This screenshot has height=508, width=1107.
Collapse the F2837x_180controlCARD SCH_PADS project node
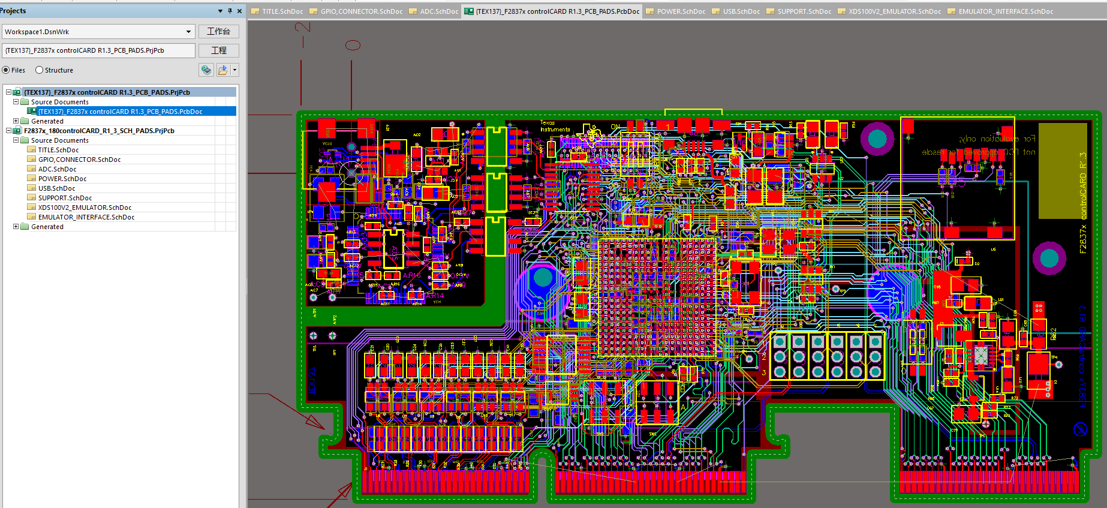pyautogui.click(x=8, y=131)
